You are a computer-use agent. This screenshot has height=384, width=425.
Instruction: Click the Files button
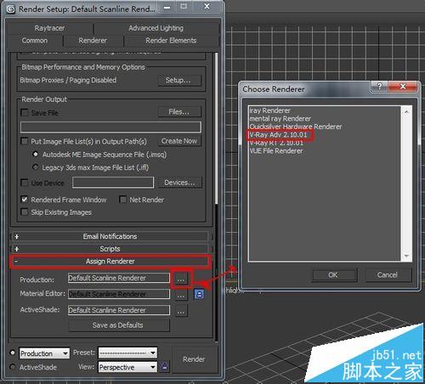click(179, 111)
